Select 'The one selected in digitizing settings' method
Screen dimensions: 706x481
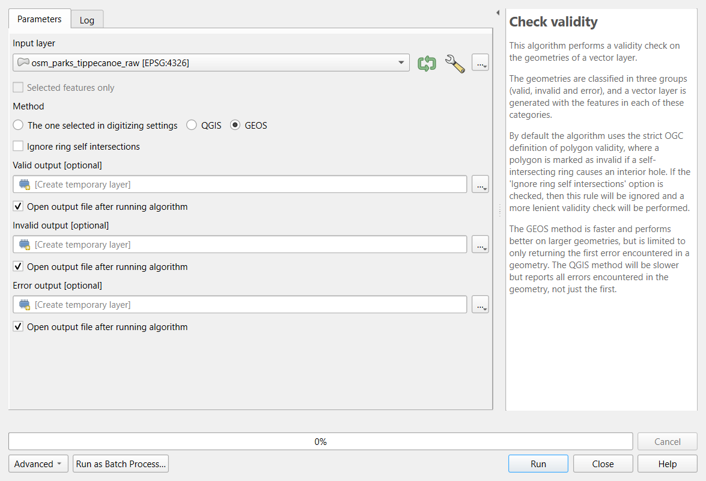18,124
